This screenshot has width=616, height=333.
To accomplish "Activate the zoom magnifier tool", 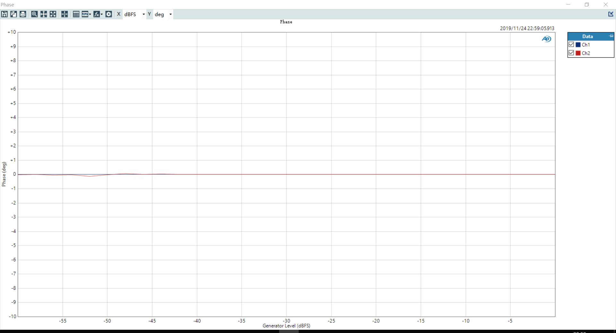I will [x=34, y=14].
